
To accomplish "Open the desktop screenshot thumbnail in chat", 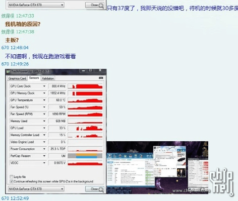I will (x=157, y=167).
